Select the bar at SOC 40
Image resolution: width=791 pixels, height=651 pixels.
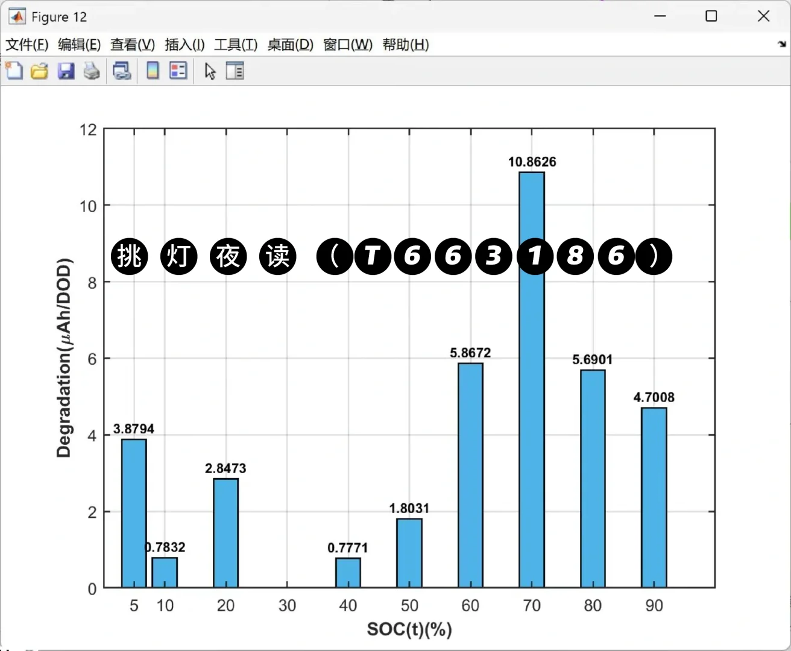pos(348,573)
